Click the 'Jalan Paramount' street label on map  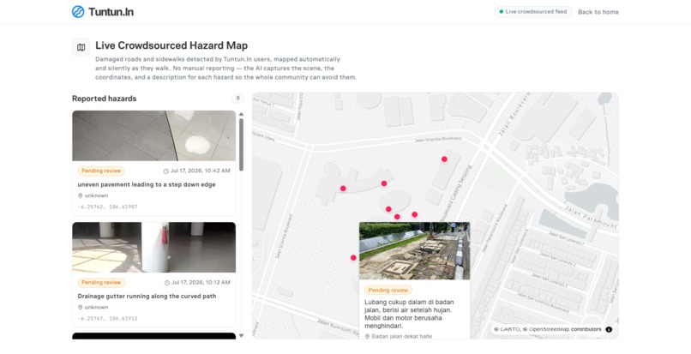click(591, 217)
